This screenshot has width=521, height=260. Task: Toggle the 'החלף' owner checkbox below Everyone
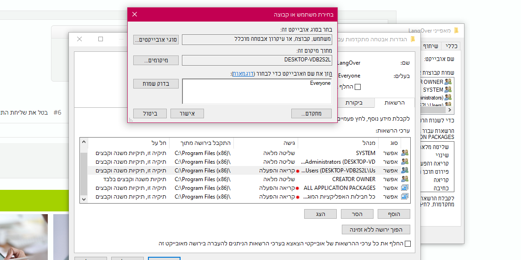pyautogui.click(x=357, y=87)
